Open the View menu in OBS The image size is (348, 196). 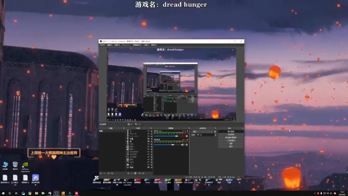point(117,45)
